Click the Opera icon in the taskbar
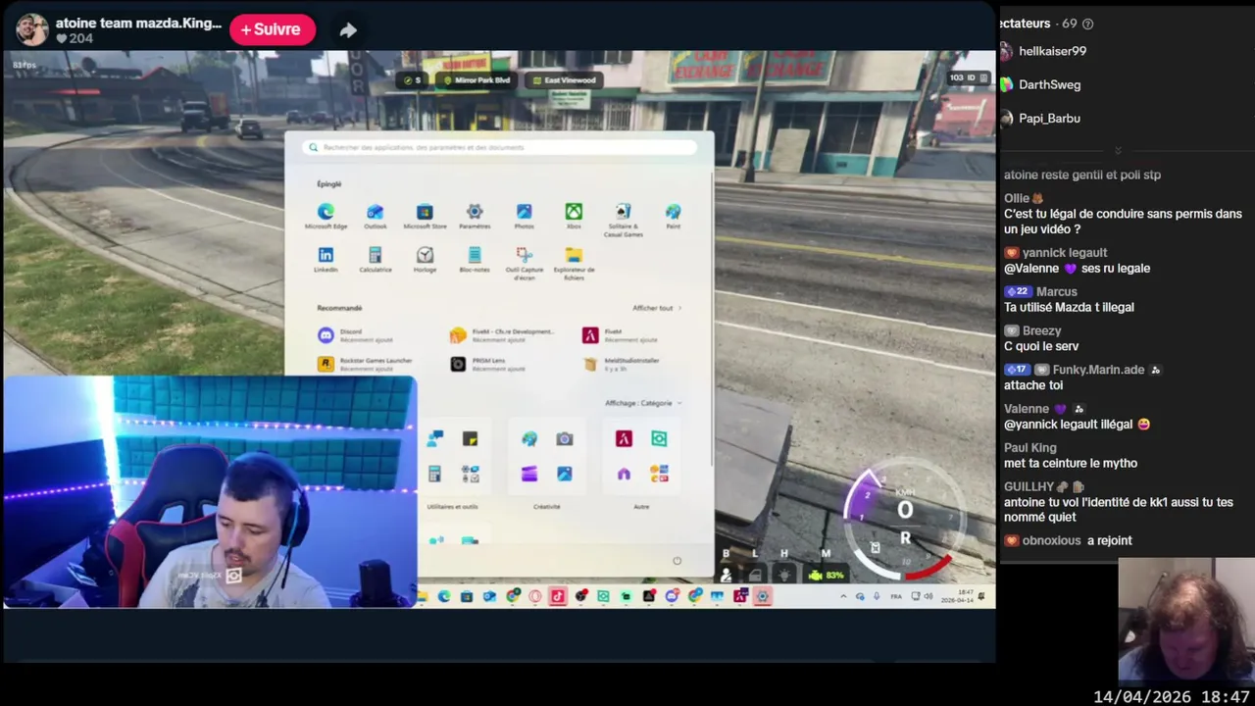Image resolution: width=1255 pixels, height=706 pixels. [535, 596]
